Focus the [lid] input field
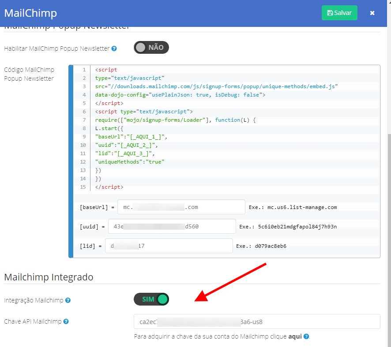This screenshot has width=391, height=347. (x=169, y=246)
